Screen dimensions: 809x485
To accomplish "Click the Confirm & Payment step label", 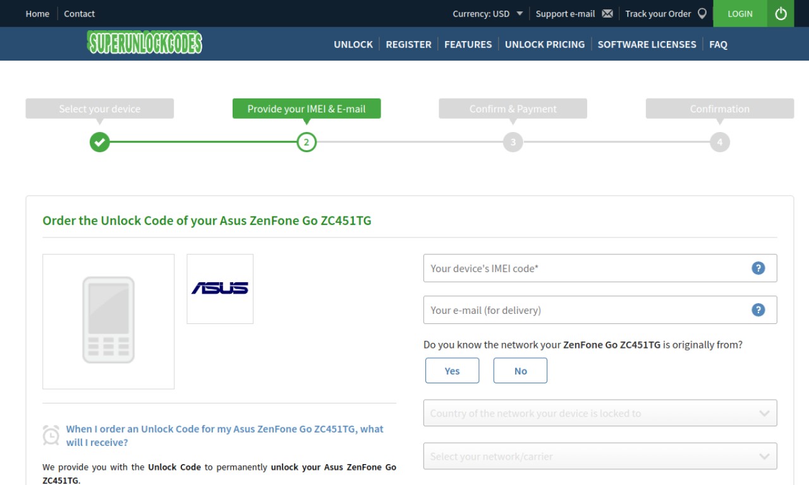I will 513,109.
